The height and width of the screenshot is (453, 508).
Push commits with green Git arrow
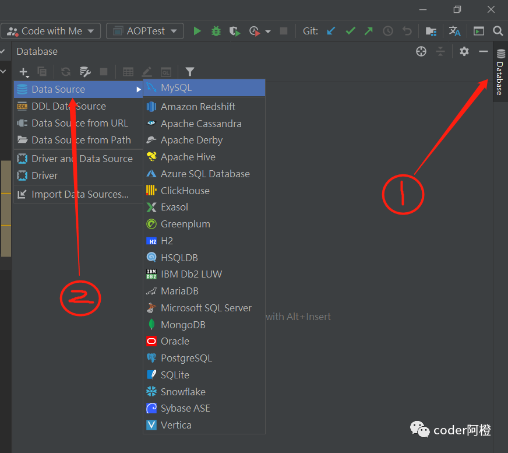[369, 31]
